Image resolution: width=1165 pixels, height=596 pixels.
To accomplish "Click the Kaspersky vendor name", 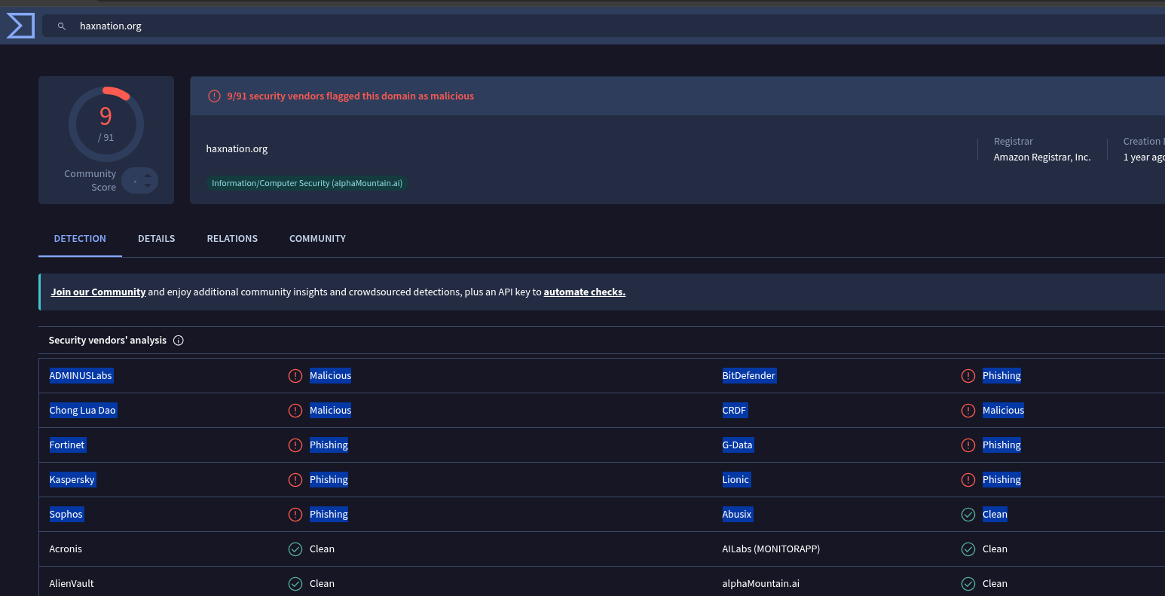I will point(72,479).
